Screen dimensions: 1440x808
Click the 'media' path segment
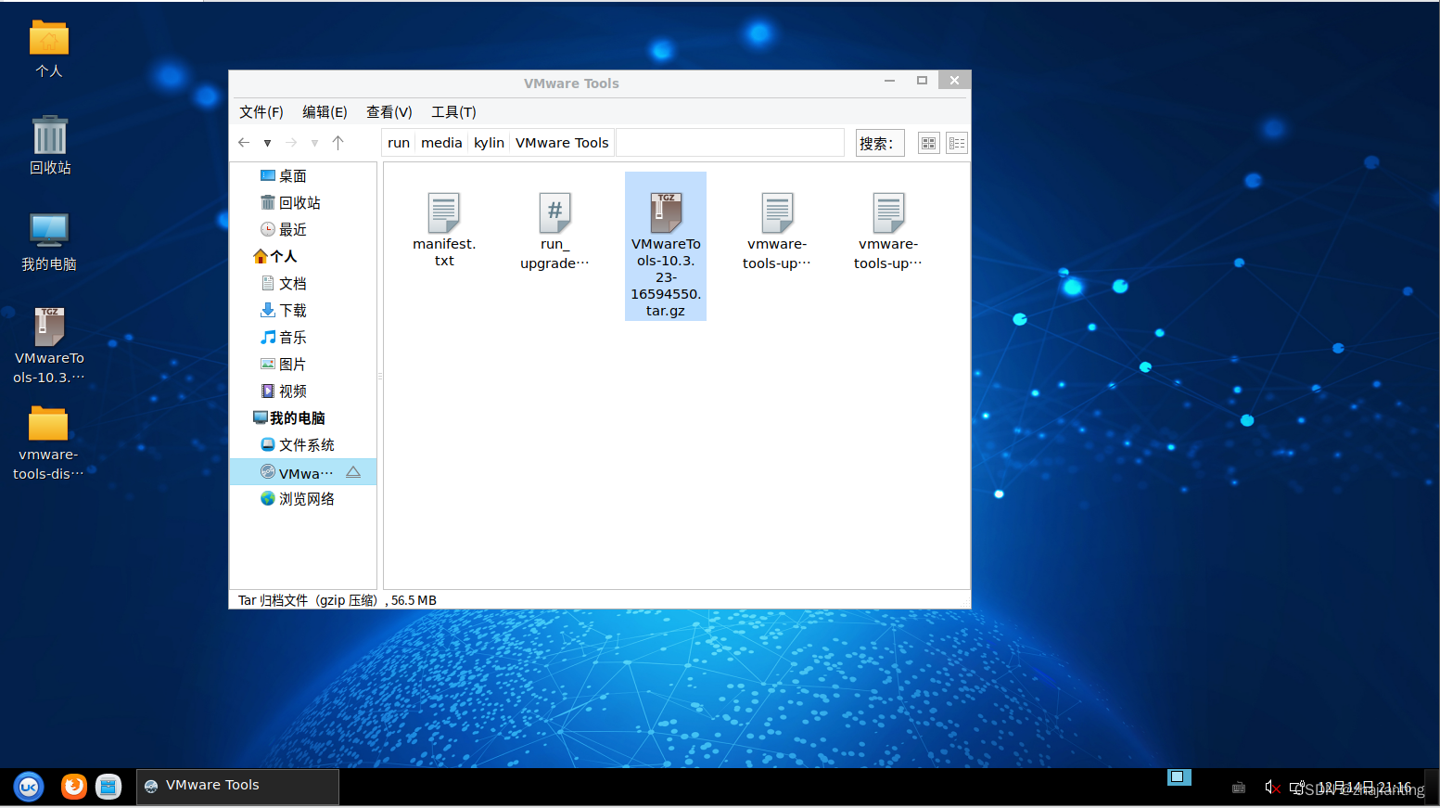[x=441, y=143]
